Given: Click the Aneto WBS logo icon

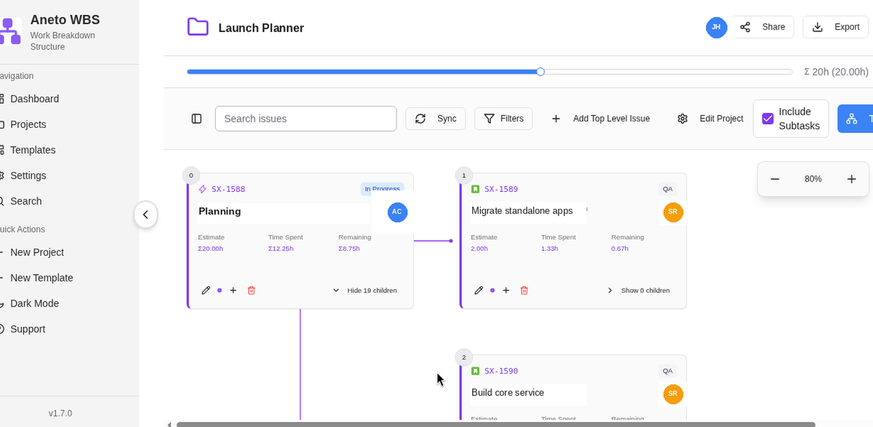Looking at the screenshot, I should [10, 31].
